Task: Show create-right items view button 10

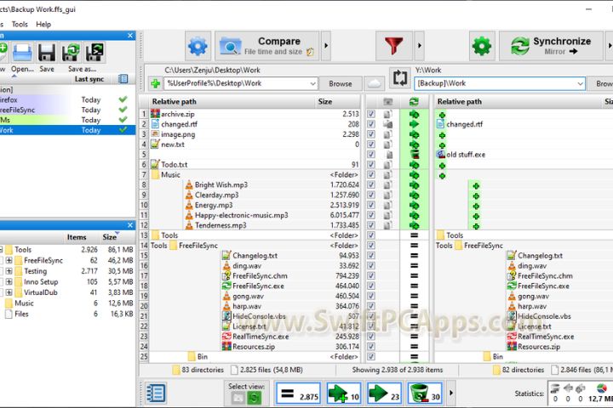Action: point(344,394)
